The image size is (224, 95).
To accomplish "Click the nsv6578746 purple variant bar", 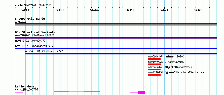I will click(116, 38).
